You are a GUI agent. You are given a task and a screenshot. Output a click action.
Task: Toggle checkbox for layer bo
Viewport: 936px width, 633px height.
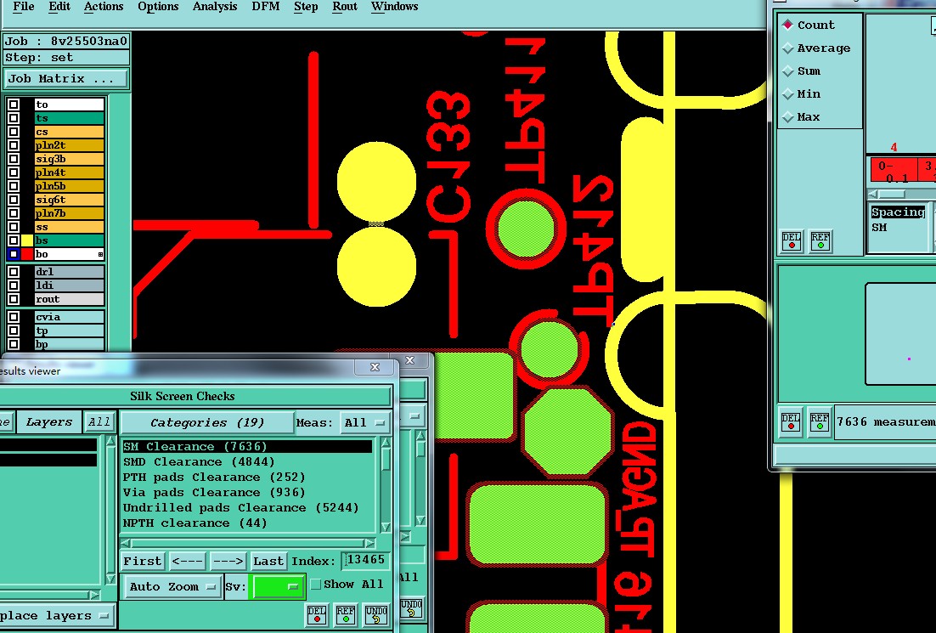(14, 254)
